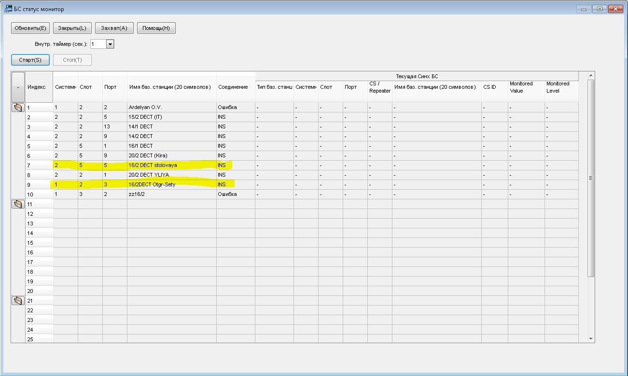Click the Захват(A) button
This screenshot has width=628, height=376.
click(x=114, y=28)
